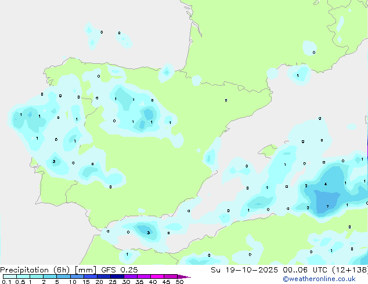
Task: Click the legend tick label "10"
Action: click(73, 282)
